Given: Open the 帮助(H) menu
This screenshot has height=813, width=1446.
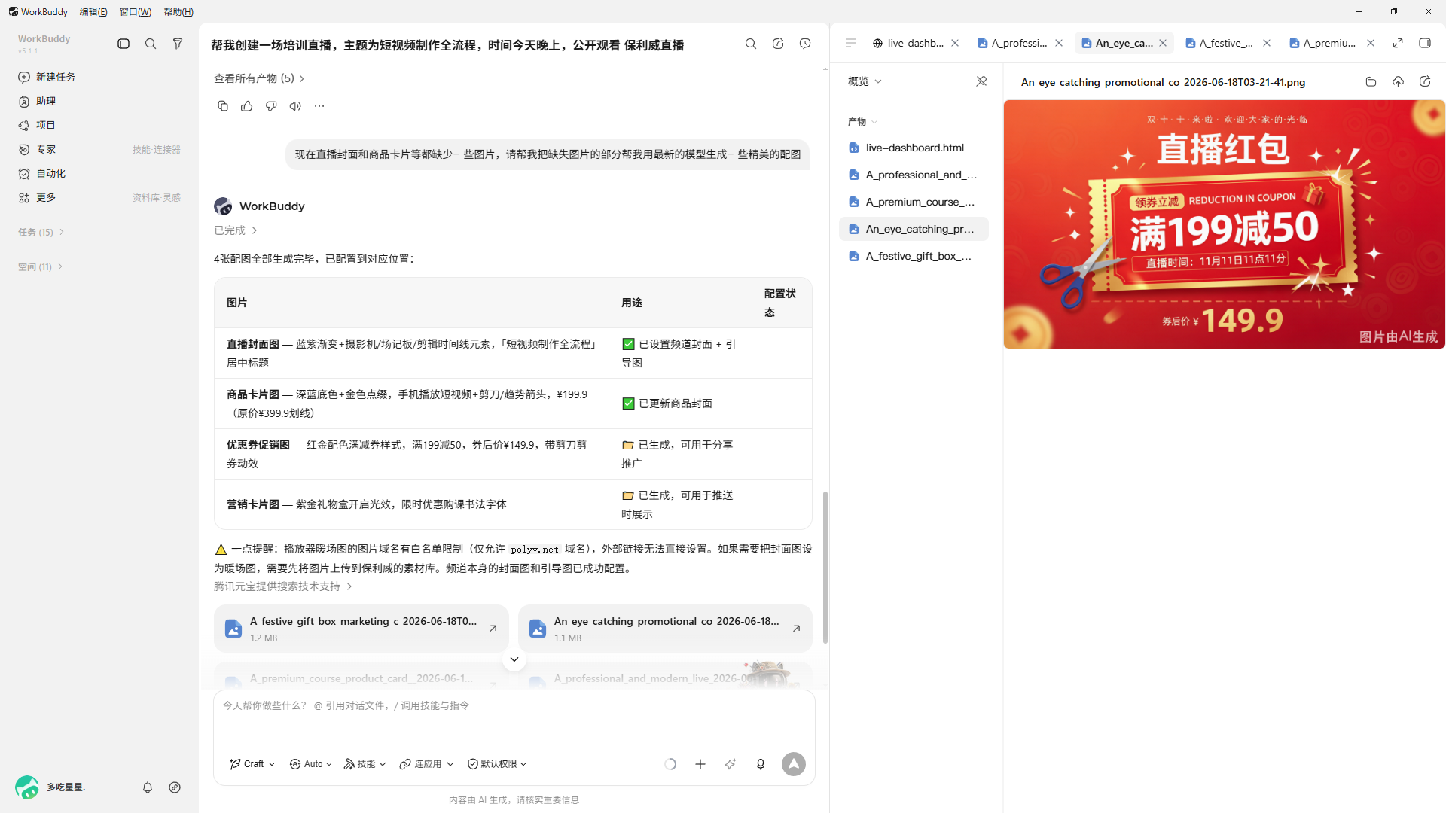Looking at the screenshot, I should click(178, 11).
